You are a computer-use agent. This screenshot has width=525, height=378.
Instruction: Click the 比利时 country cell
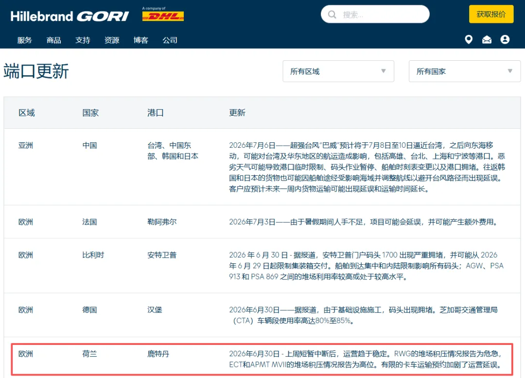pos(93,255)
